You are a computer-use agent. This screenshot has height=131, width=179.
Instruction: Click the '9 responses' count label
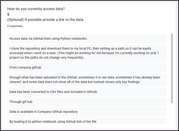(x=15, y=26)
